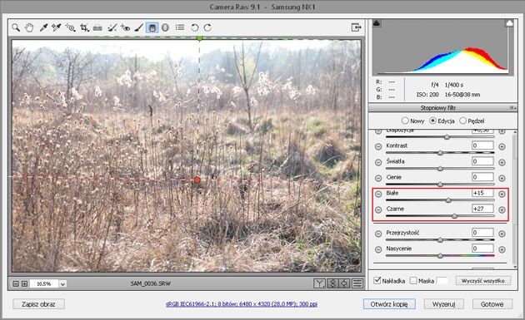The width and height of the screenshot is (525, 320).
Task: Decrease Kontrast with minus button
Action: click(378, 146)
